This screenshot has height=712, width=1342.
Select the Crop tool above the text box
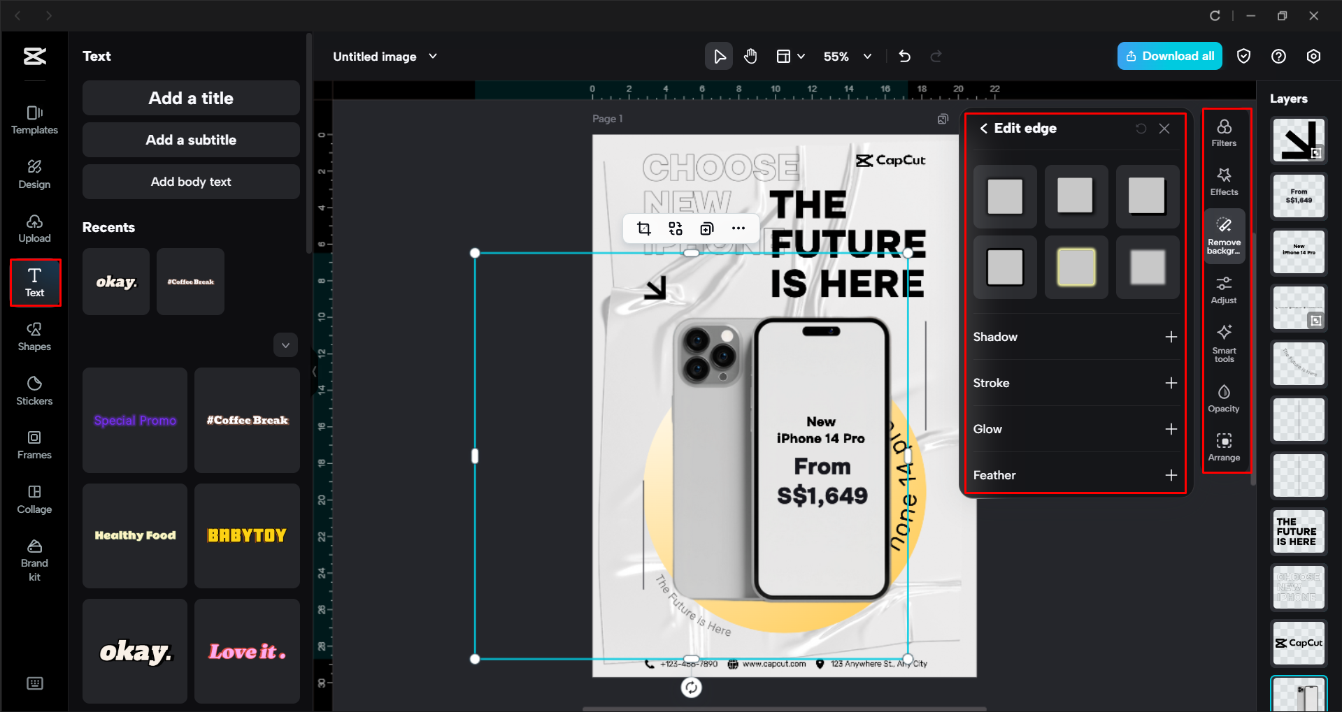click(x=643, y=228)
